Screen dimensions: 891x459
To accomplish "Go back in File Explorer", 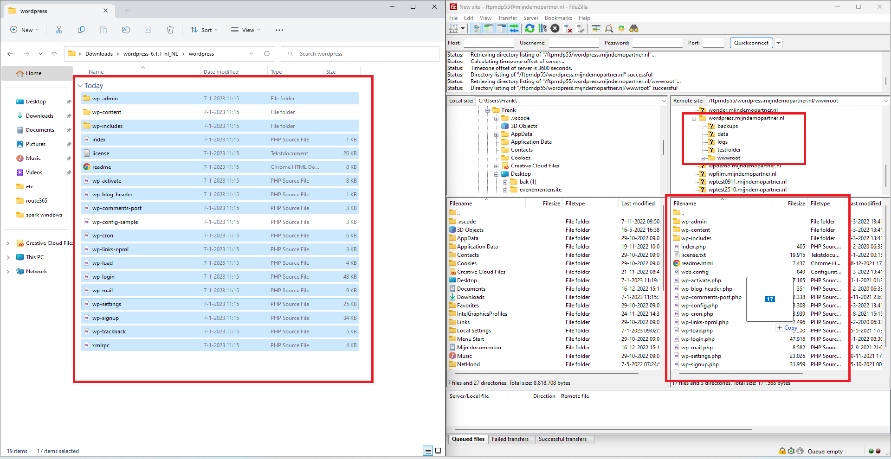I will click(10, 54).
